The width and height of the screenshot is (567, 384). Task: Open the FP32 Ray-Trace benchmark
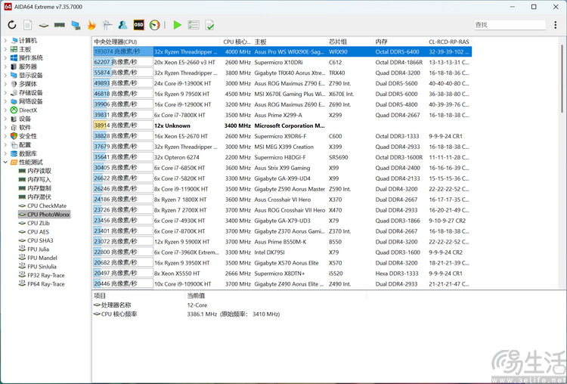tap(42, 275)
